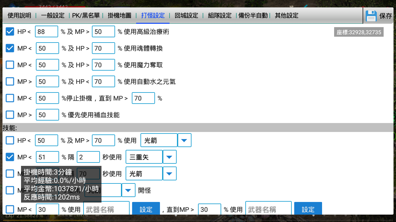Open dropdown arrow before 開怪
Image resolution: width=396 pixels, height=222 pixels.
(x=128, y=190)
